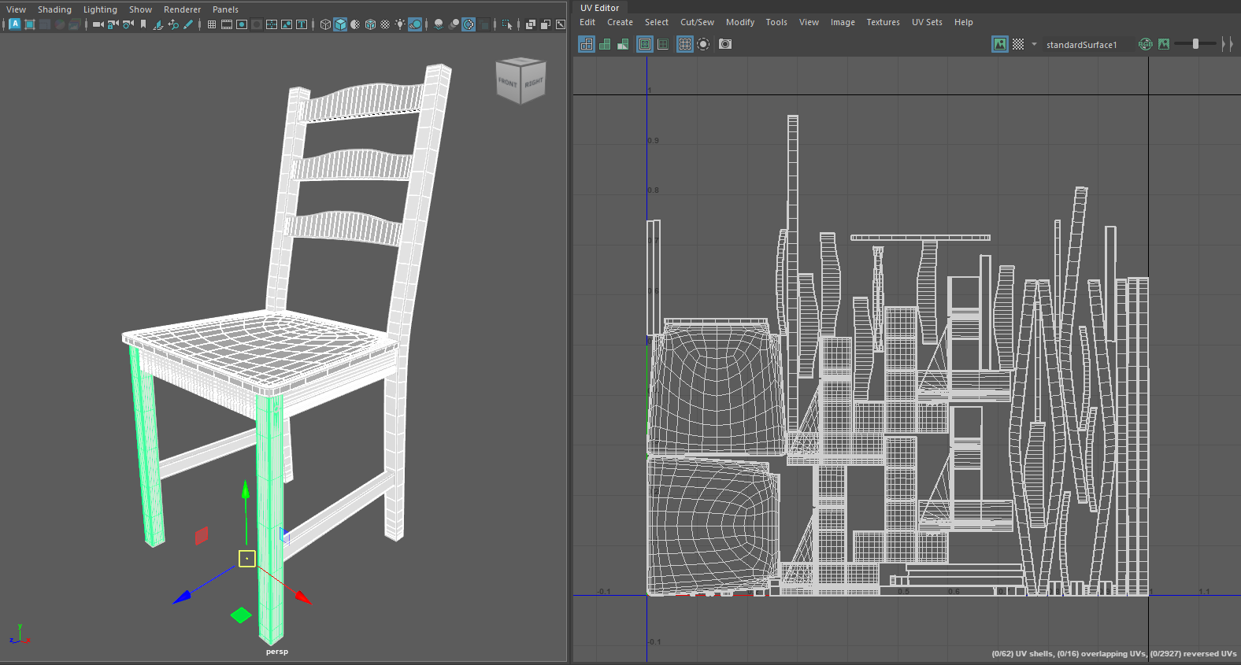
Task: Open UV Editor Help menu
Action: click(x=964, y=22)
